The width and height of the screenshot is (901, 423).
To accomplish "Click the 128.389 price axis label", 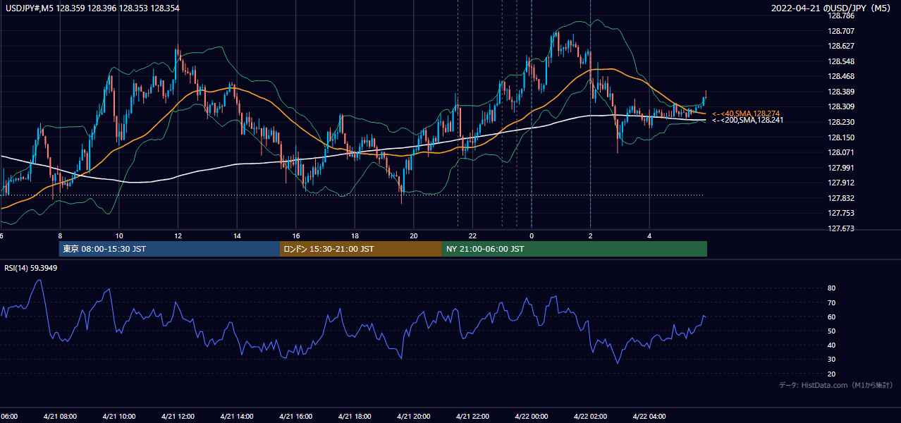I will pos(841,92).
